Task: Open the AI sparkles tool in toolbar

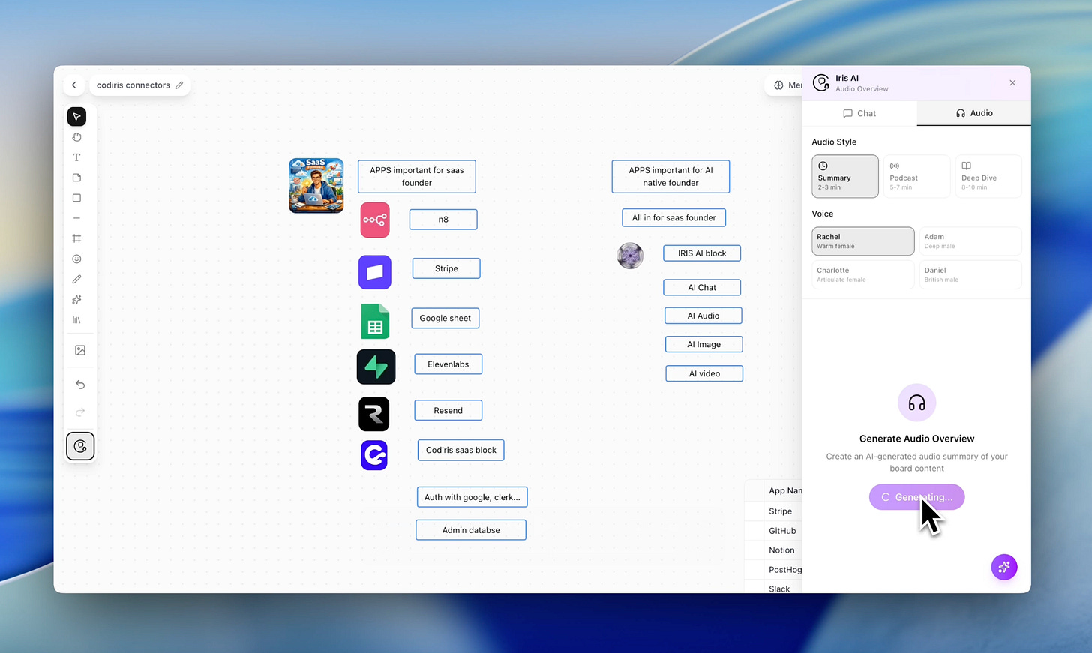Action: pos(76,299)
